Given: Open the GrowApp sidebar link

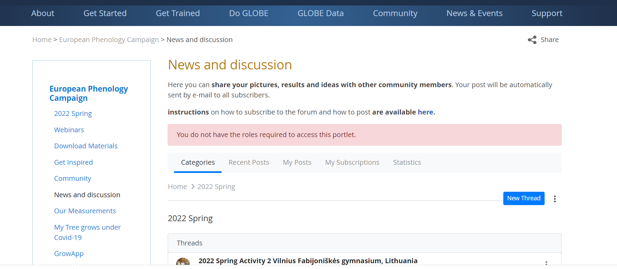Looking at the screenshot, I should pyautogui.click(x=69, y=254).
